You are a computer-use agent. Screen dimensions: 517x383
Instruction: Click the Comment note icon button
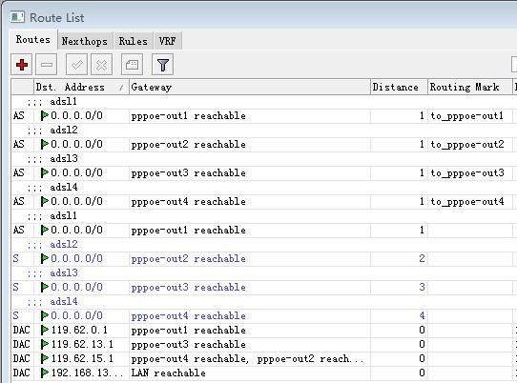coord(132,65)
